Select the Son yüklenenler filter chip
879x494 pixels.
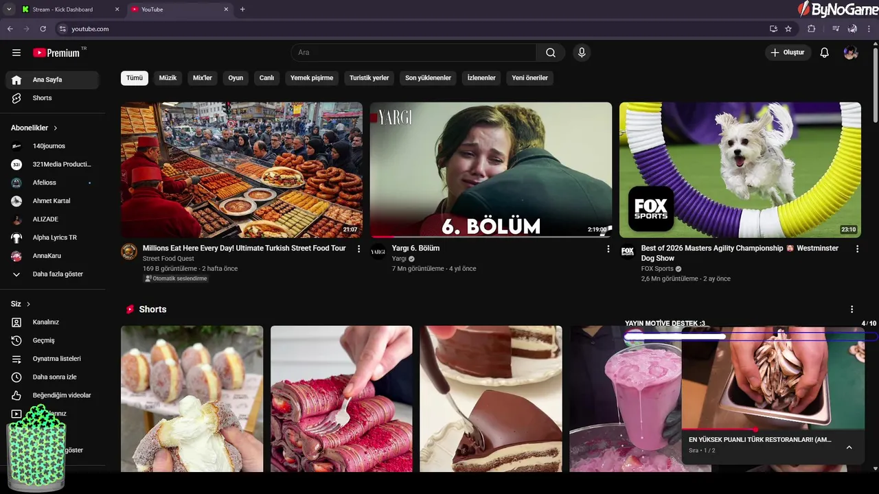[428, 78]
